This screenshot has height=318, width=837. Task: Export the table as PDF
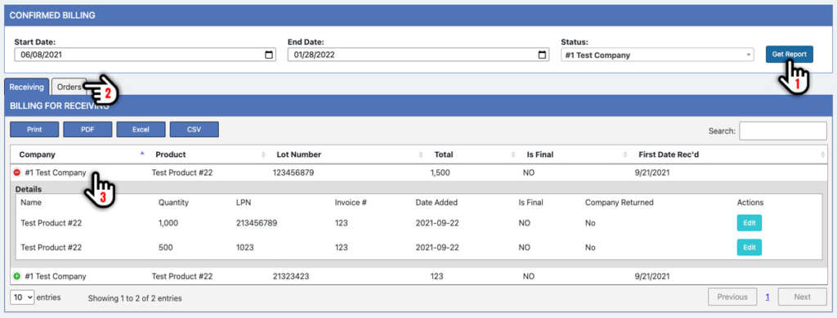[x=87, y=129]
